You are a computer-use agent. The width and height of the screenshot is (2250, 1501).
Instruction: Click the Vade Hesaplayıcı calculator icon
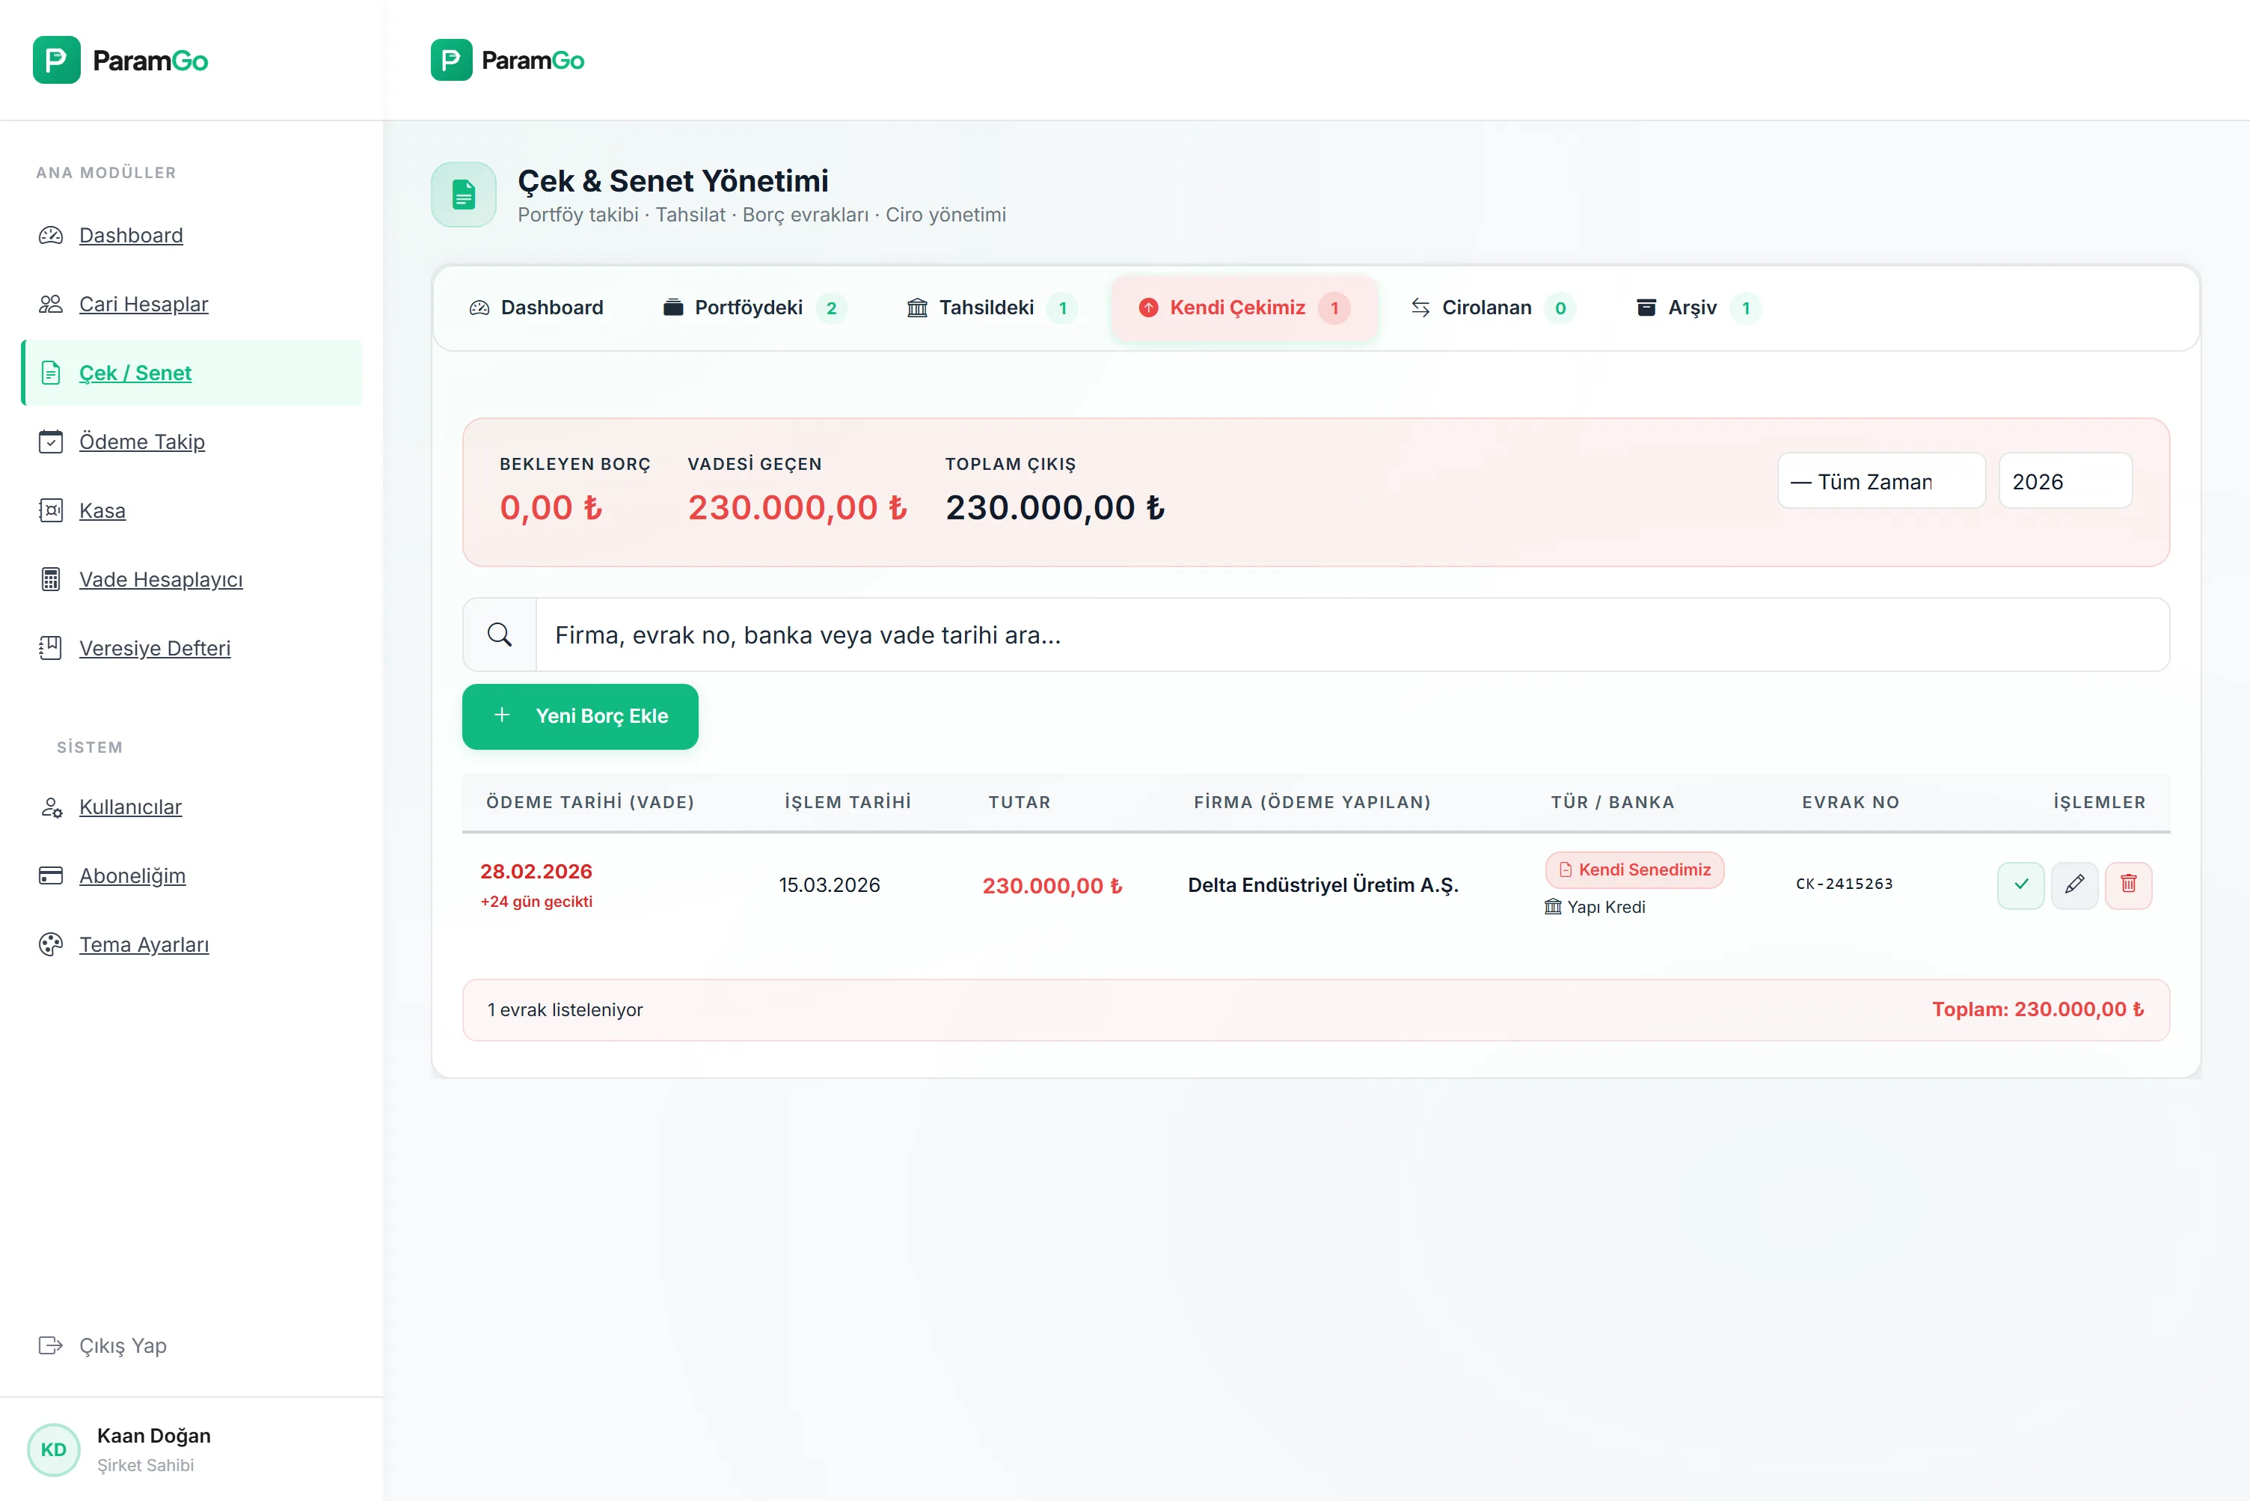coord(51,579)
